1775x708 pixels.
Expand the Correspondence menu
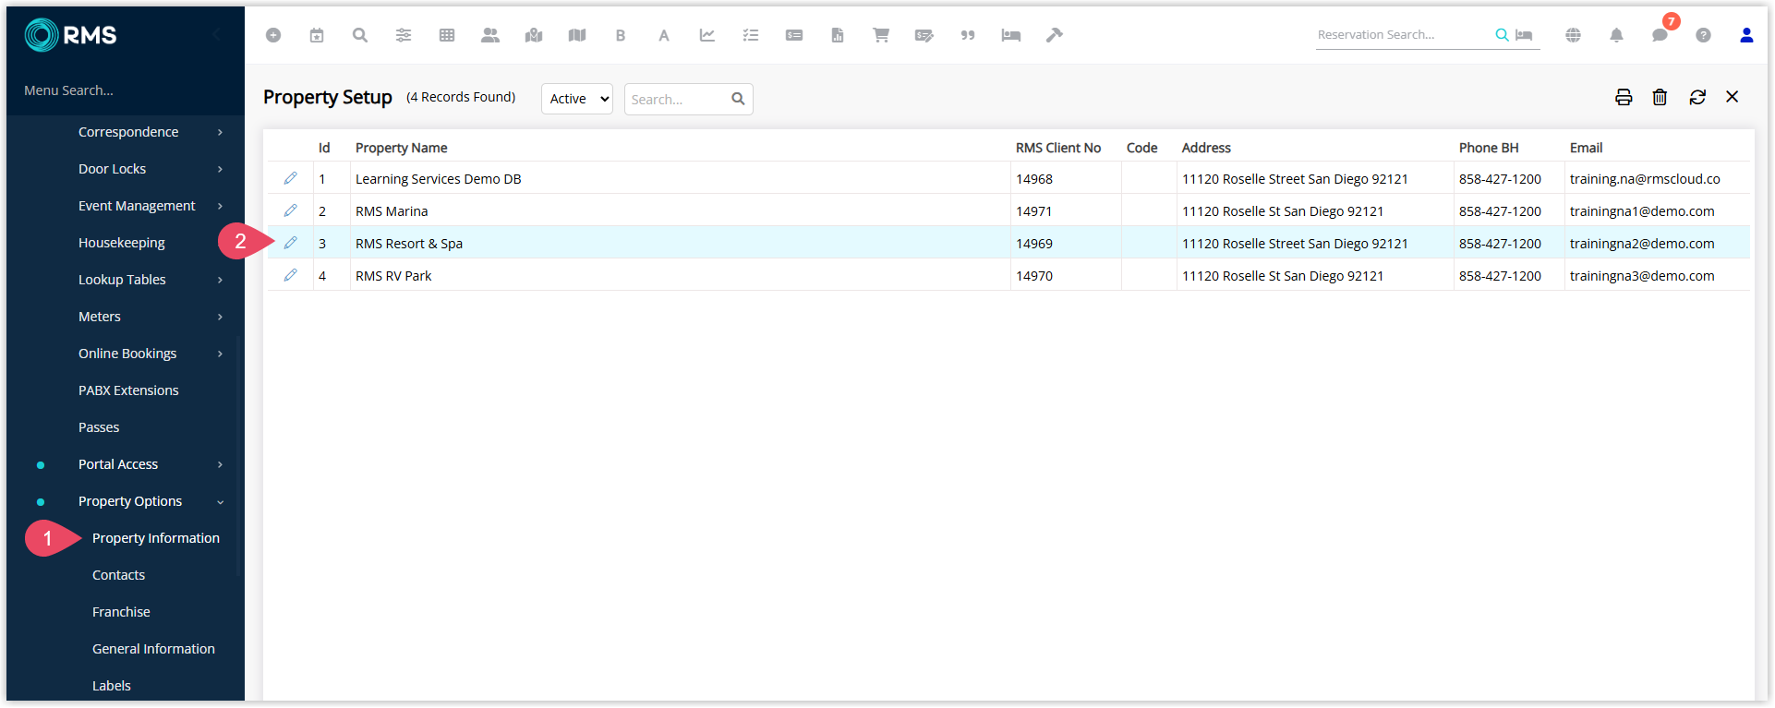point(128,132)
